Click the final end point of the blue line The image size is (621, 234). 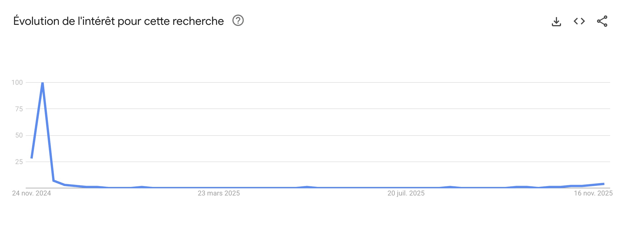pos(604,184)
